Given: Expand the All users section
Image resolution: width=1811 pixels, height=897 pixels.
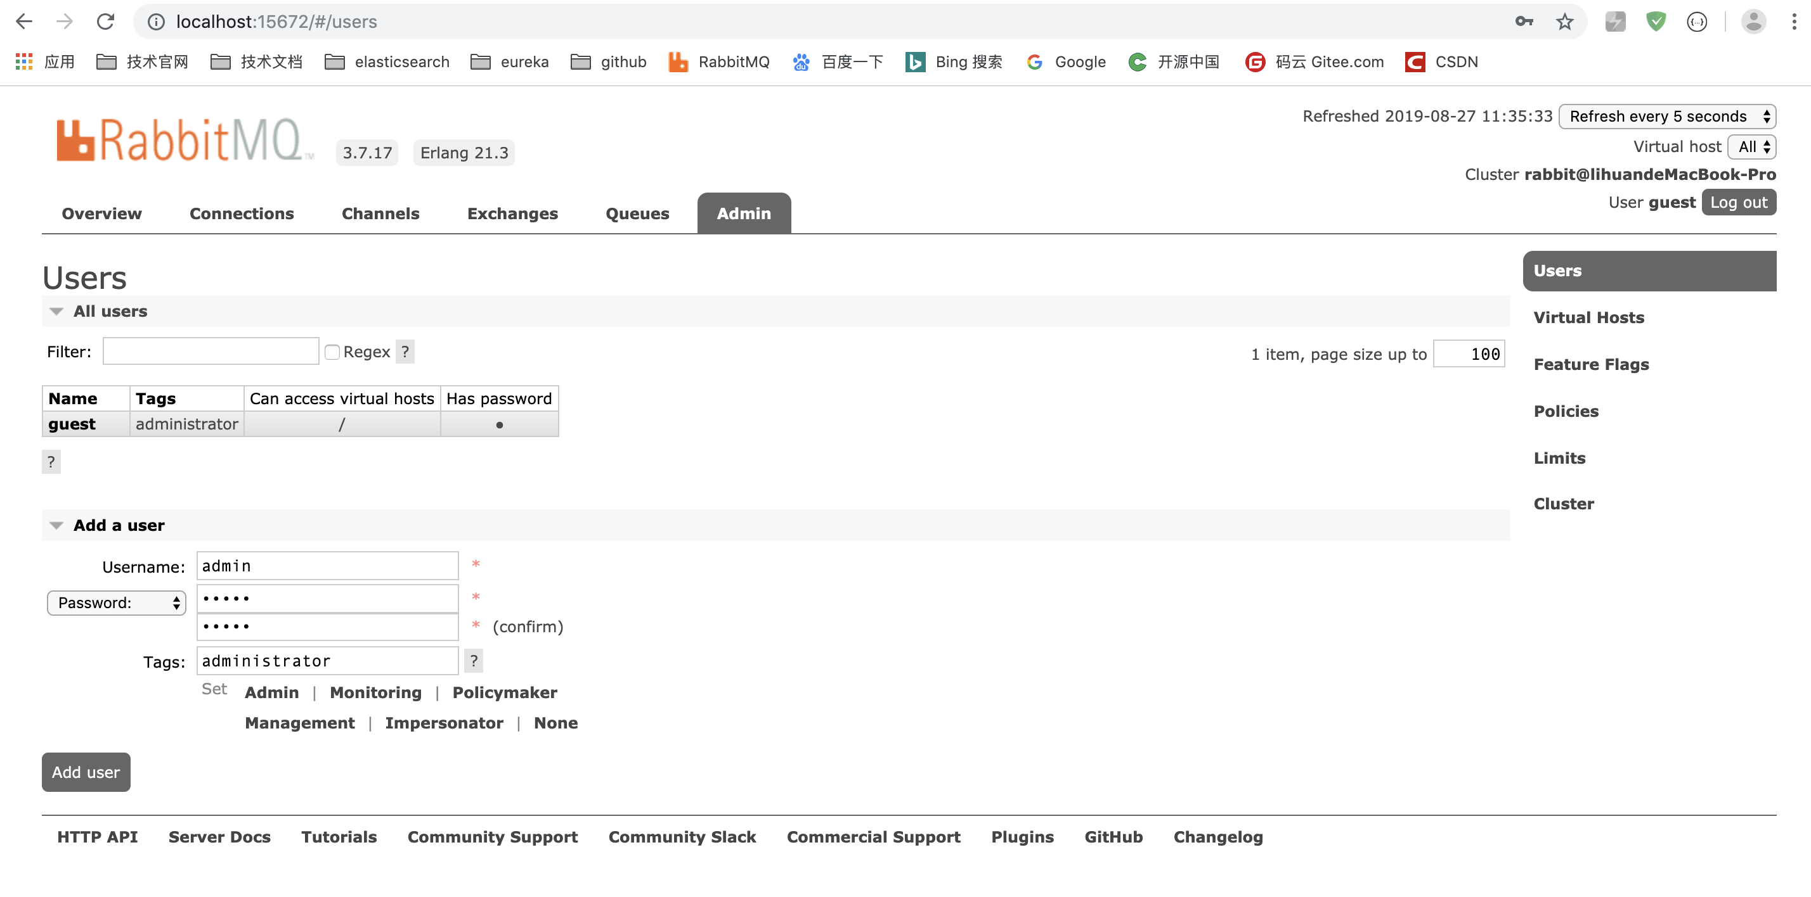Looking at the screenshot, I should pos(55,310).
